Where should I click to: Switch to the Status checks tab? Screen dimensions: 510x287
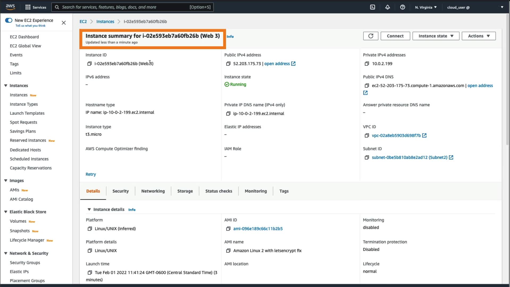point(218,191)
